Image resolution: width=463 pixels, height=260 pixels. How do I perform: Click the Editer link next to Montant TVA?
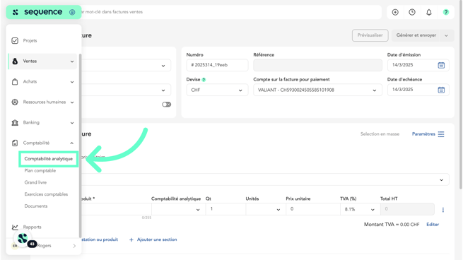tap(433, 225)
